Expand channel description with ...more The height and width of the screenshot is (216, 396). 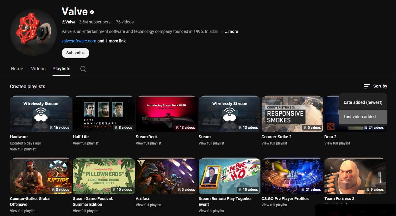point(231,32)
